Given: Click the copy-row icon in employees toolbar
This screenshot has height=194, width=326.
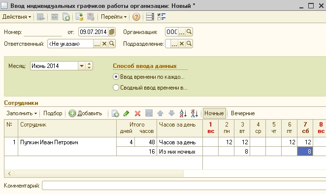Looking at the screenshot, I should click(x=115, y=113).
